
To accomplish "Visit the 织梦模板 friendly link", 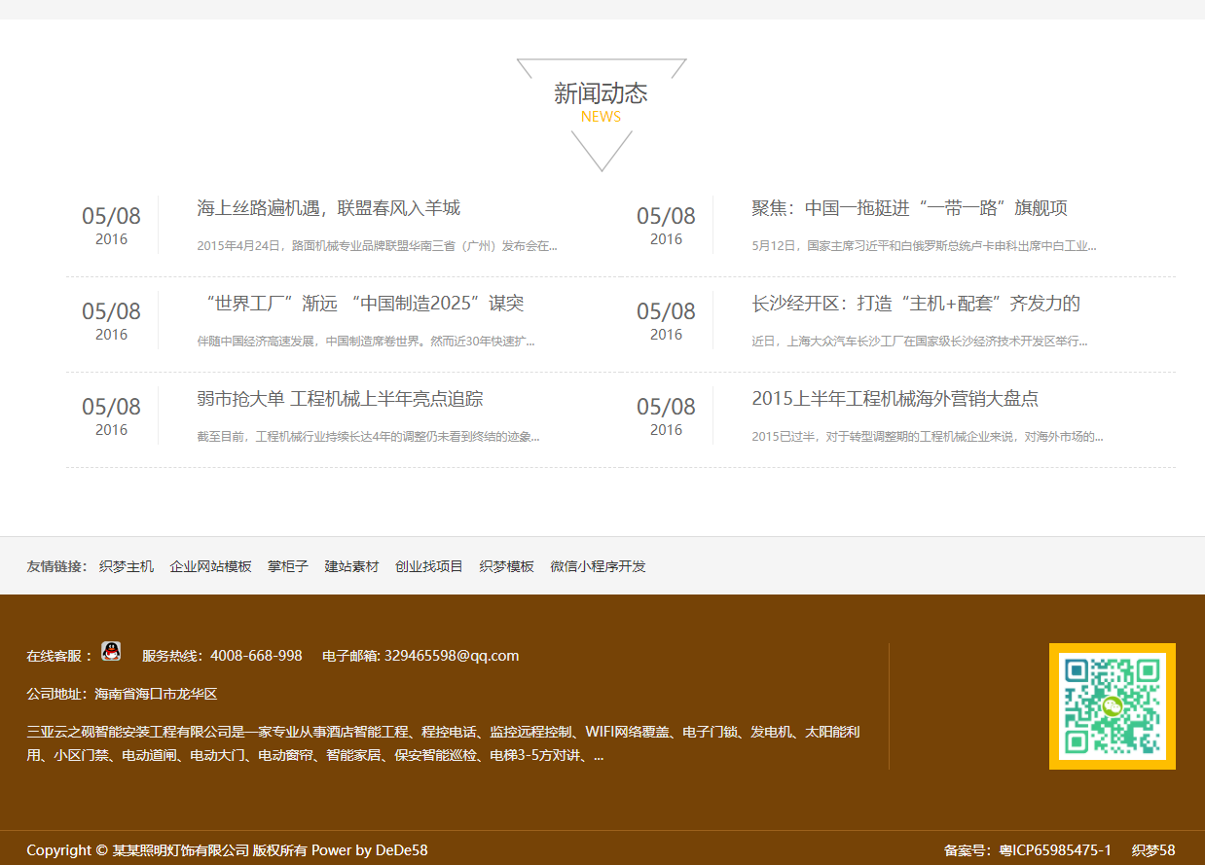I will coord(506,566).
